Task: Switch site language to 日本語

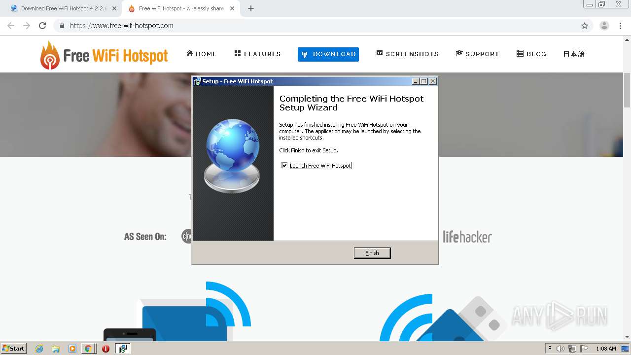Action: click(574, 54)
